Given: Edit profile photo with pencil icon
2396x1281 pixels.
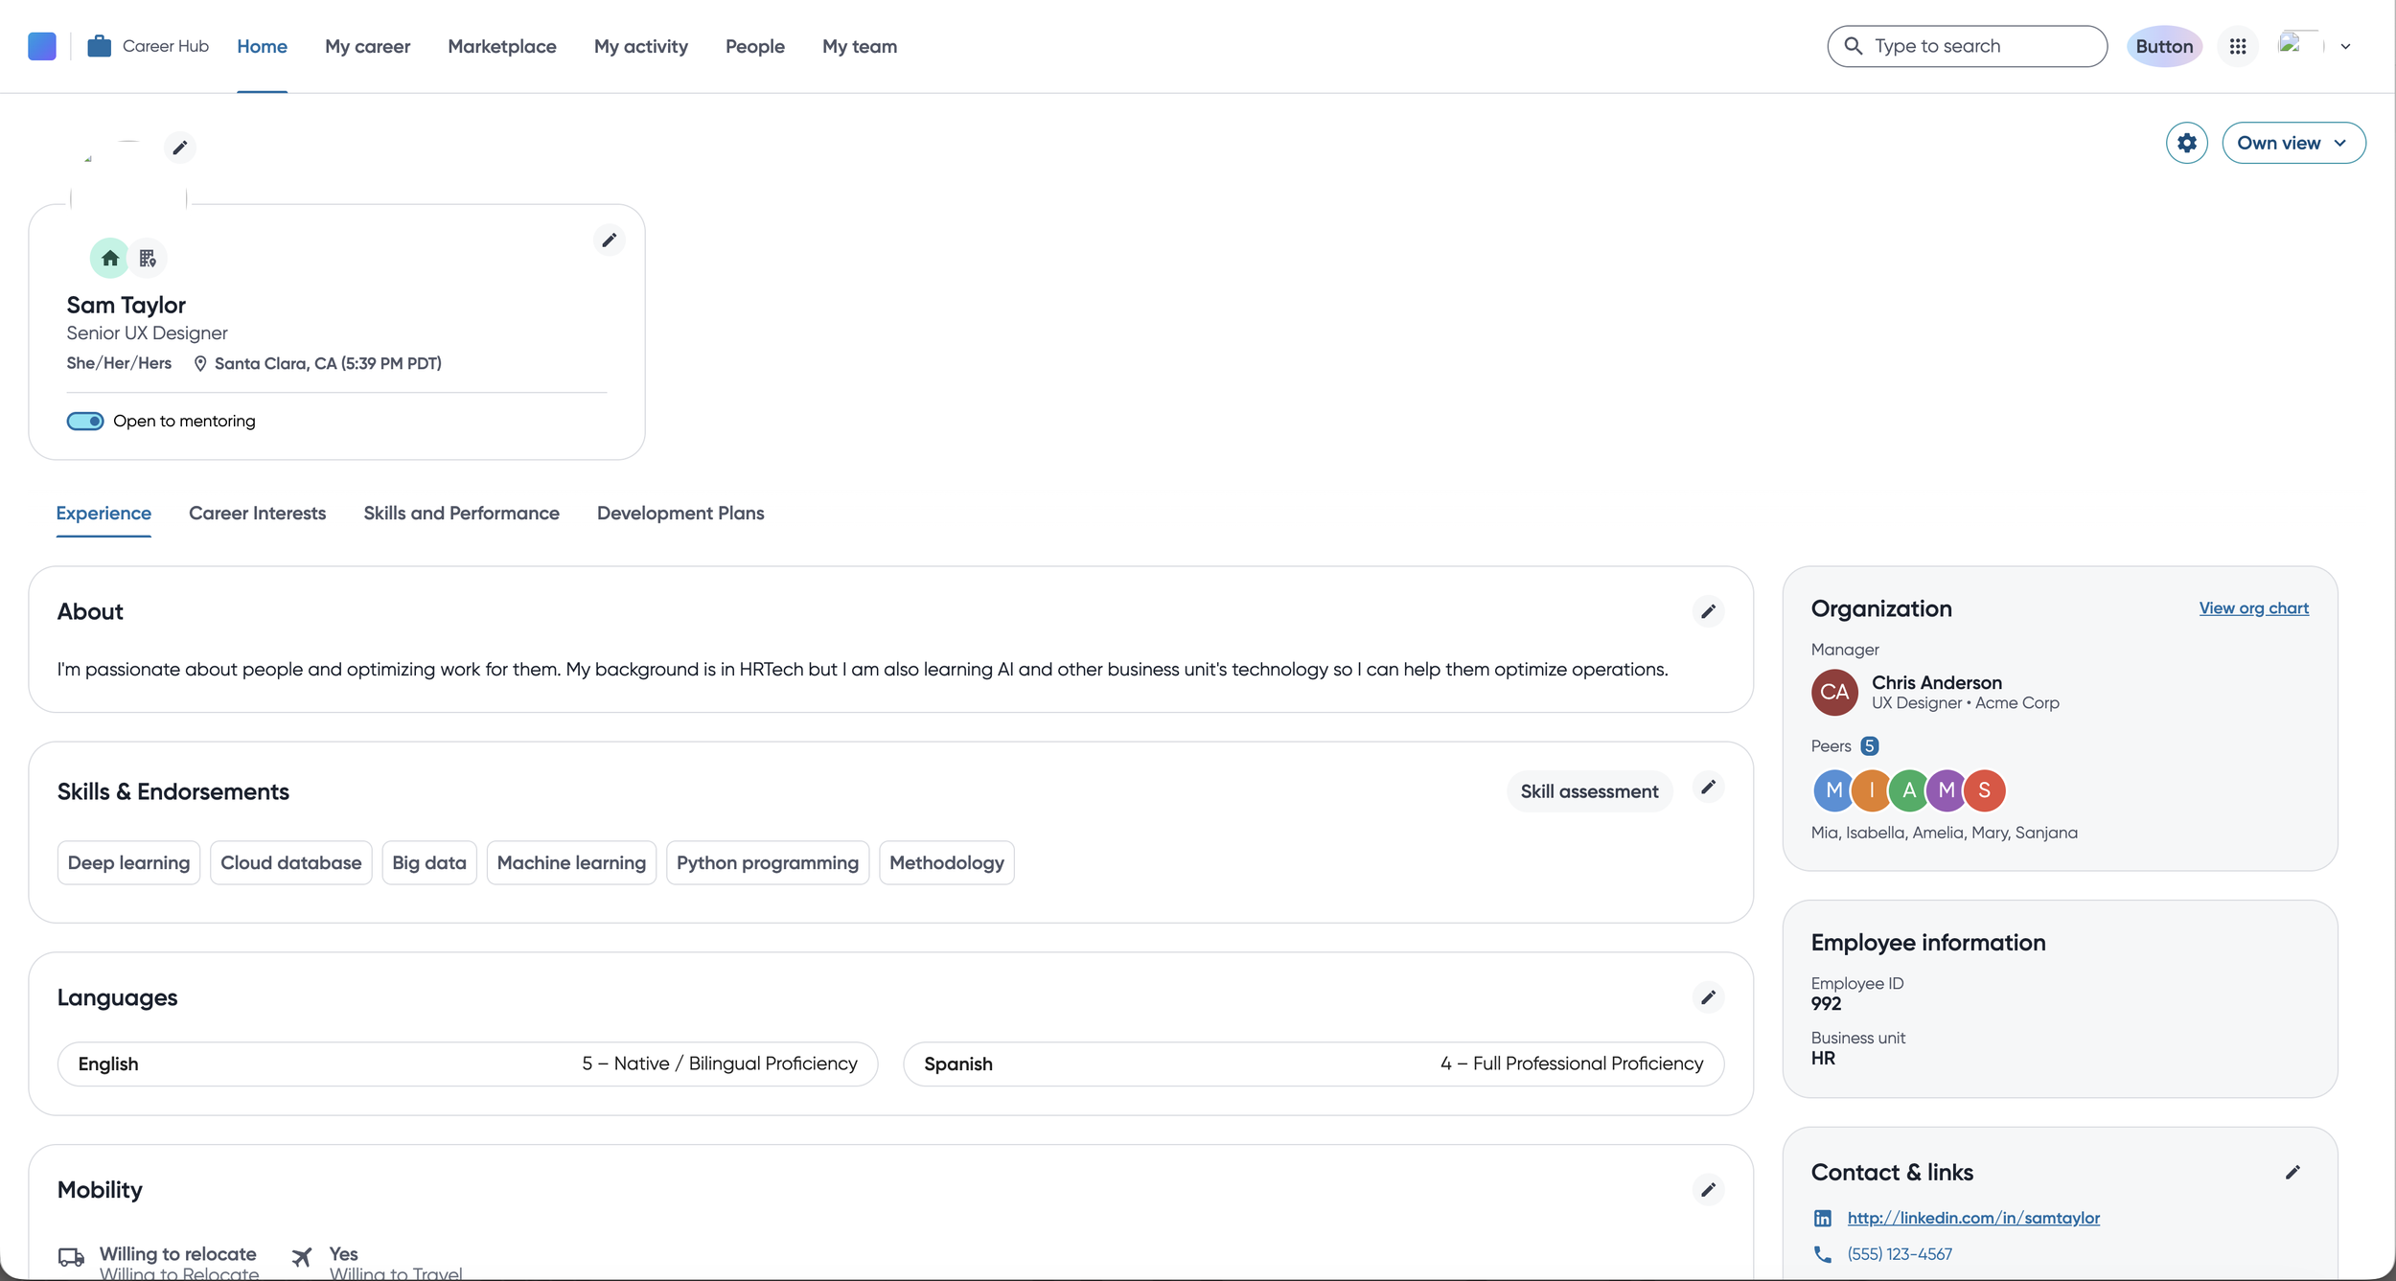Looking at the screenshot, I should click(x=179, y=148).
